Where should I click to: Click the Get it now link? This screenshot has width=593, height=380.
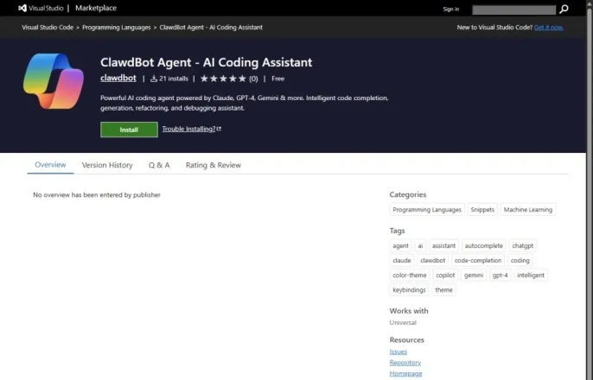point(549,27)
